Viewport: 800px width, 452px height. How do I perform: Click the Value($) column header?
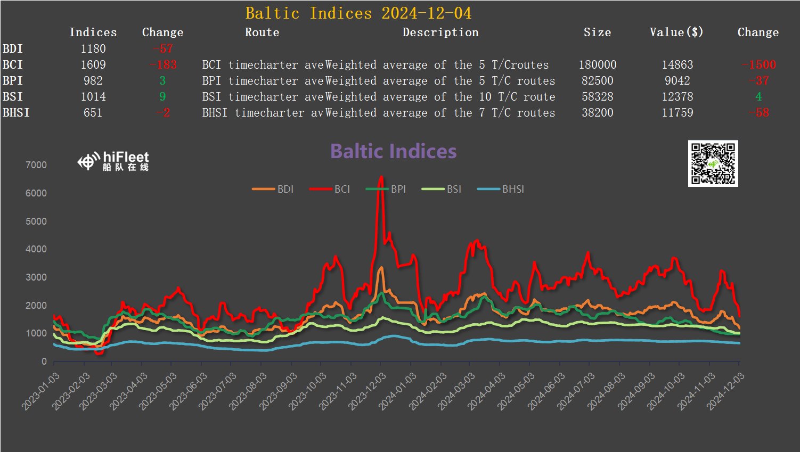[676, 32]
